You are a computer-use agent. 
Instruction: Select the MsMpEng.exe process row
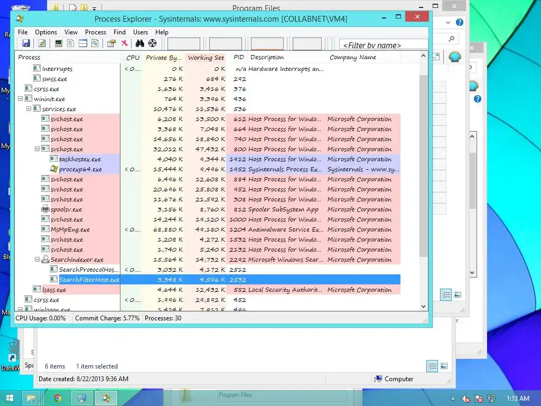(208, 229)
